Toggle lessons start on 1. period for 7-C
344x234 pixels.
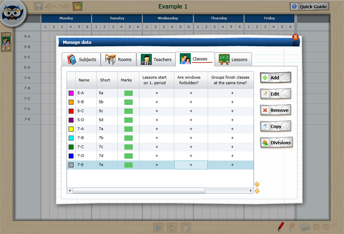click(157, 147)
